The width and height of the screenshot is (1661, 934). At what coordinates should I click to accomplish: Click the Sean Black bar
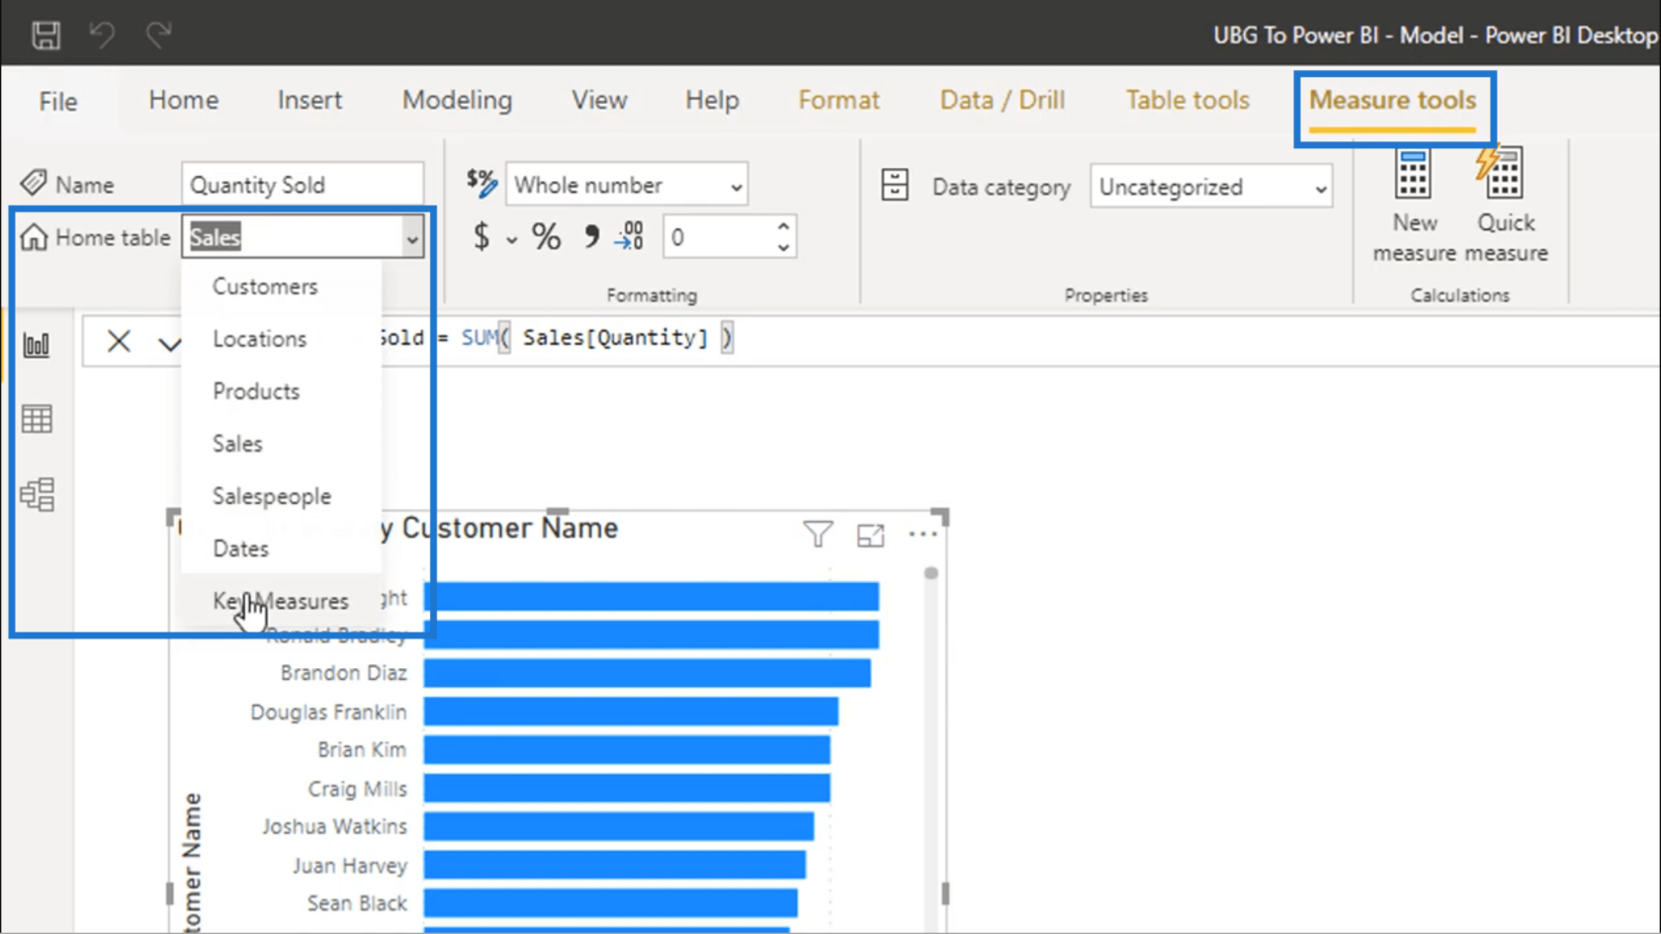coord(611,903)
